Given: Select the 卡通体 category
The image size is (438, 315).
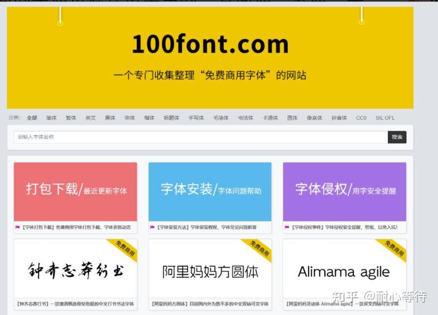Looking at the screenshot, I should (x=270, y=118).
